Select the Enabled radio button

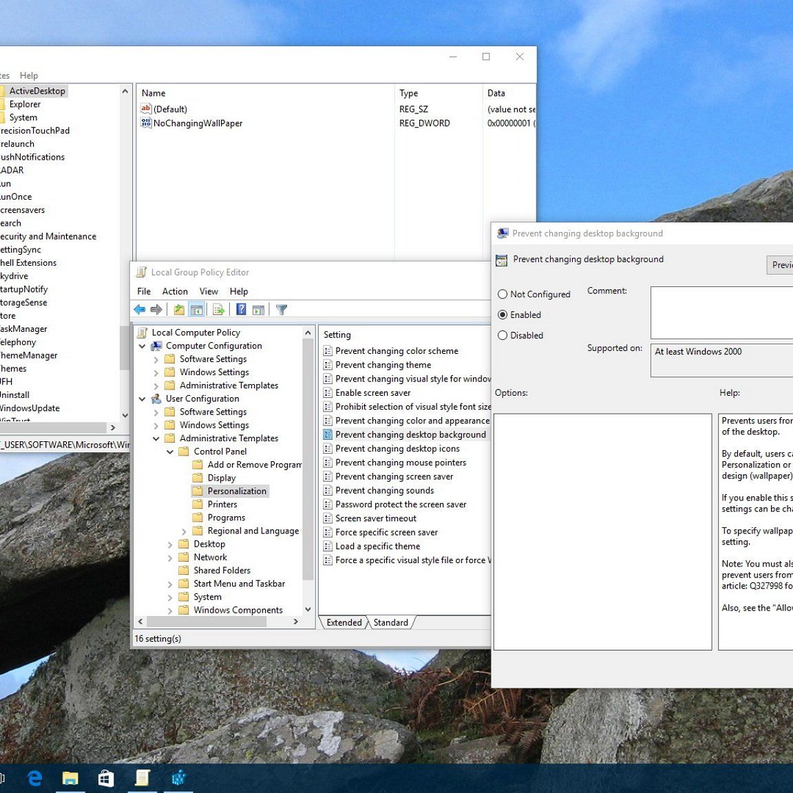click(x=503, y=315)
